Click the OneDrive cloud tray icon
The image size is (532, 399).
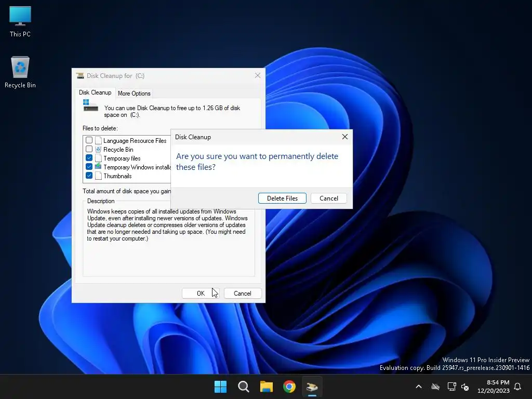pos(435,387)
